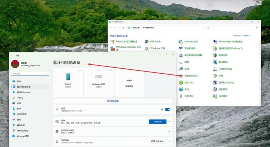Select Apps (应用) in Settings sidebar
The image size is (270, 147).
(30, 103)
